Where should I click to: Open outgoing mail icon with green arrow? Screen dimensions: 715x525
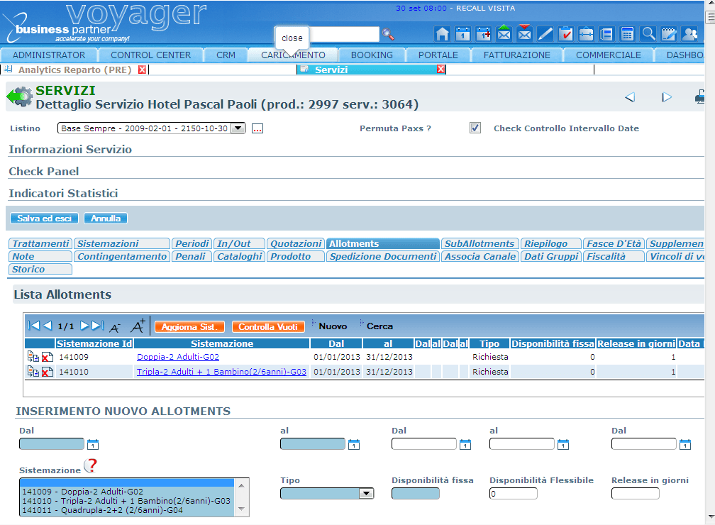pos(504,33)
